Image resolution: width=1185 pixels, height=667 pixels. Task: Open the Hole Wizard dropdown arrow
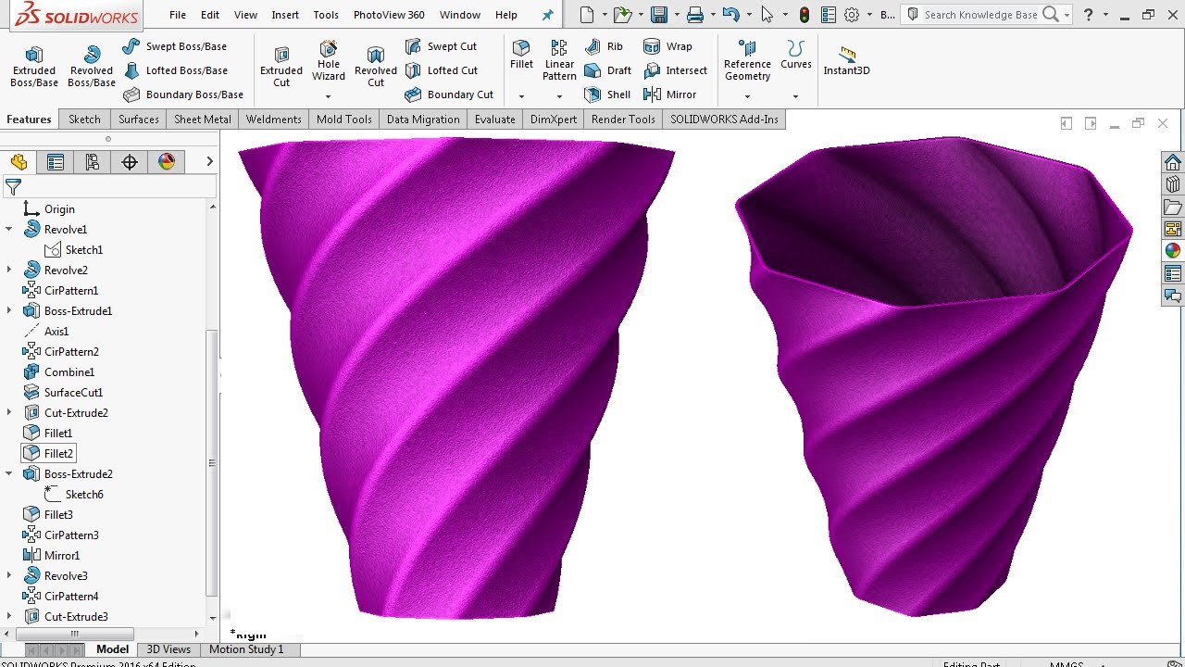(328, 96)
